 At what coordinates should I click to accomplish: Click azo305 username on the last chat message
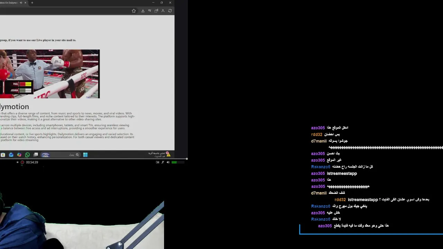(x=325, y=226)
